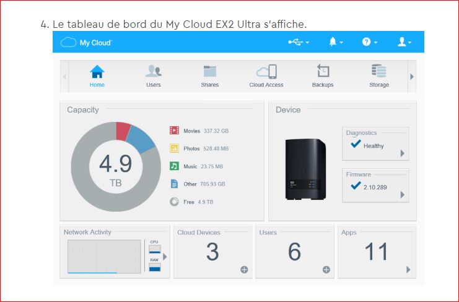Open the USB devices dropdown
This screenshot has height=302, width=459.
(x=299, y=42)
